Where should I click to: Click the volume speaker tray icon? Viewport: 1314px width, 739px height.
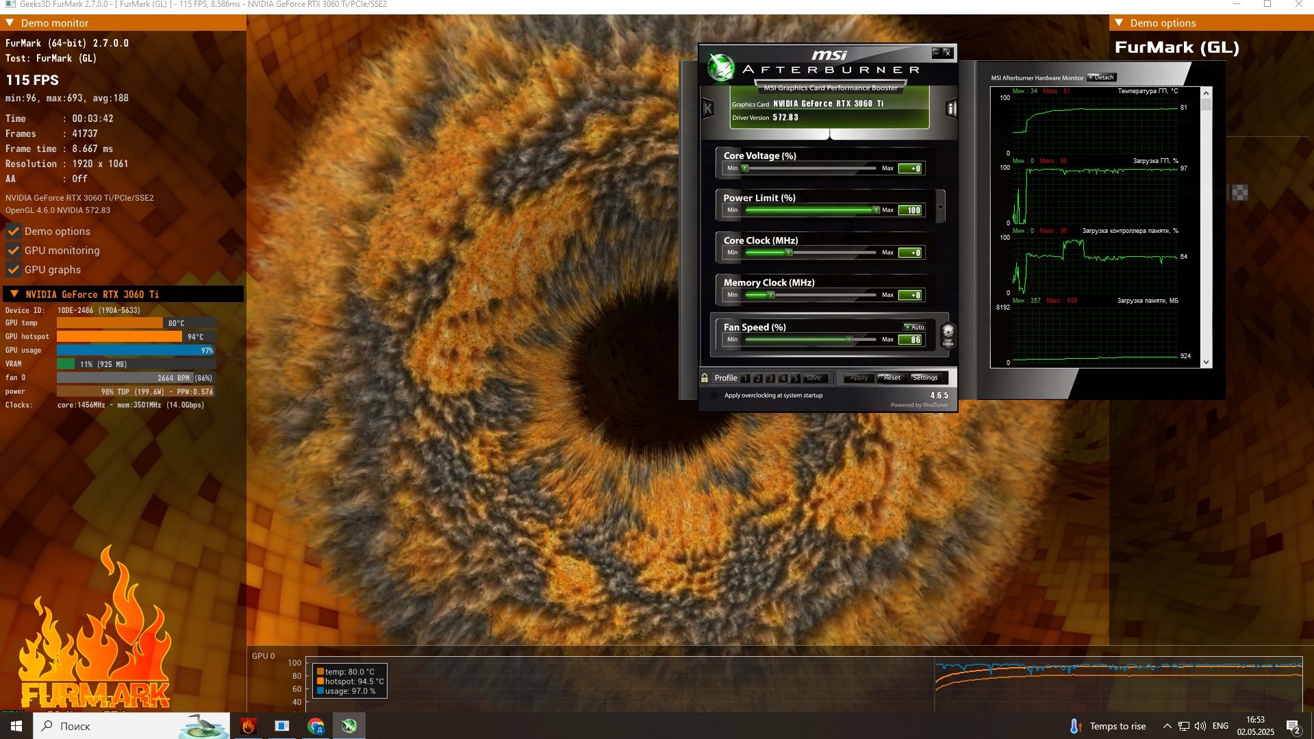coord(1200,726)
